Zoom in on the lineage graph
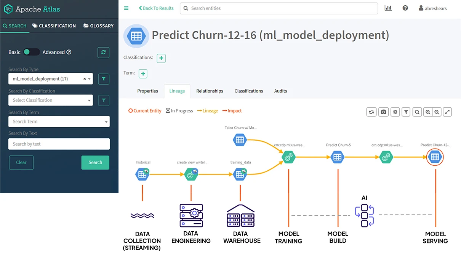Viewport: 461px width, 261px height. 427,112
